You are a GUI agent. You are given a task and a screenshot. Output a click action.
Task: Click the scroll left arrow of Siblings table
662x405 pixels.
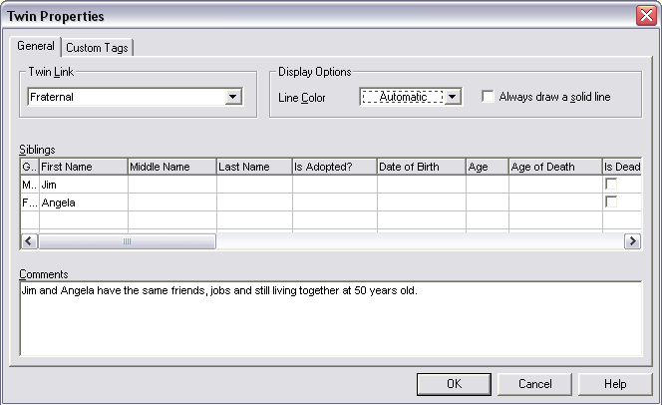[x=29, y=241]
